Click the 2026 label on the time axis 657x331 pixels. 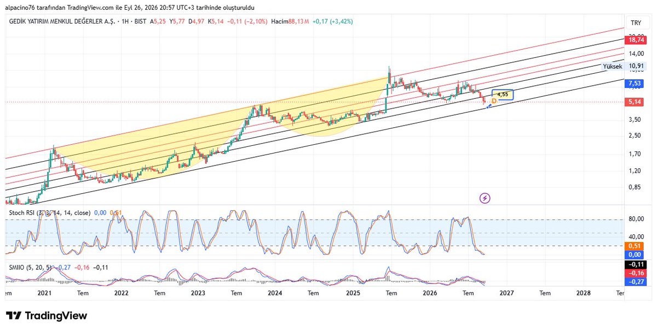tap(430, 293)
